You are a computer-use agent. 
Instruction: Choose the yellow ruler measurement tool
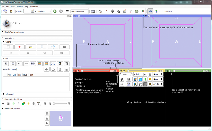tap(30, 47)
